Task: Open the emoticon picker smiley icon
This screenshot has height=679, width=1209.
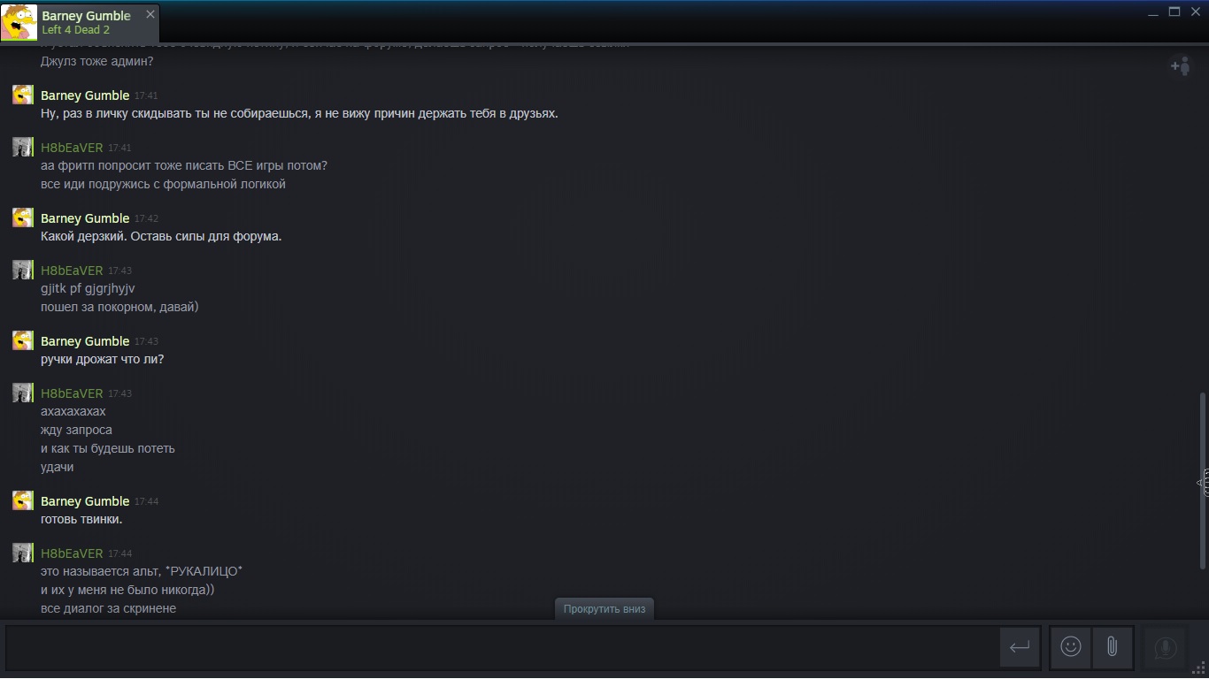Action: (1071, 647)
